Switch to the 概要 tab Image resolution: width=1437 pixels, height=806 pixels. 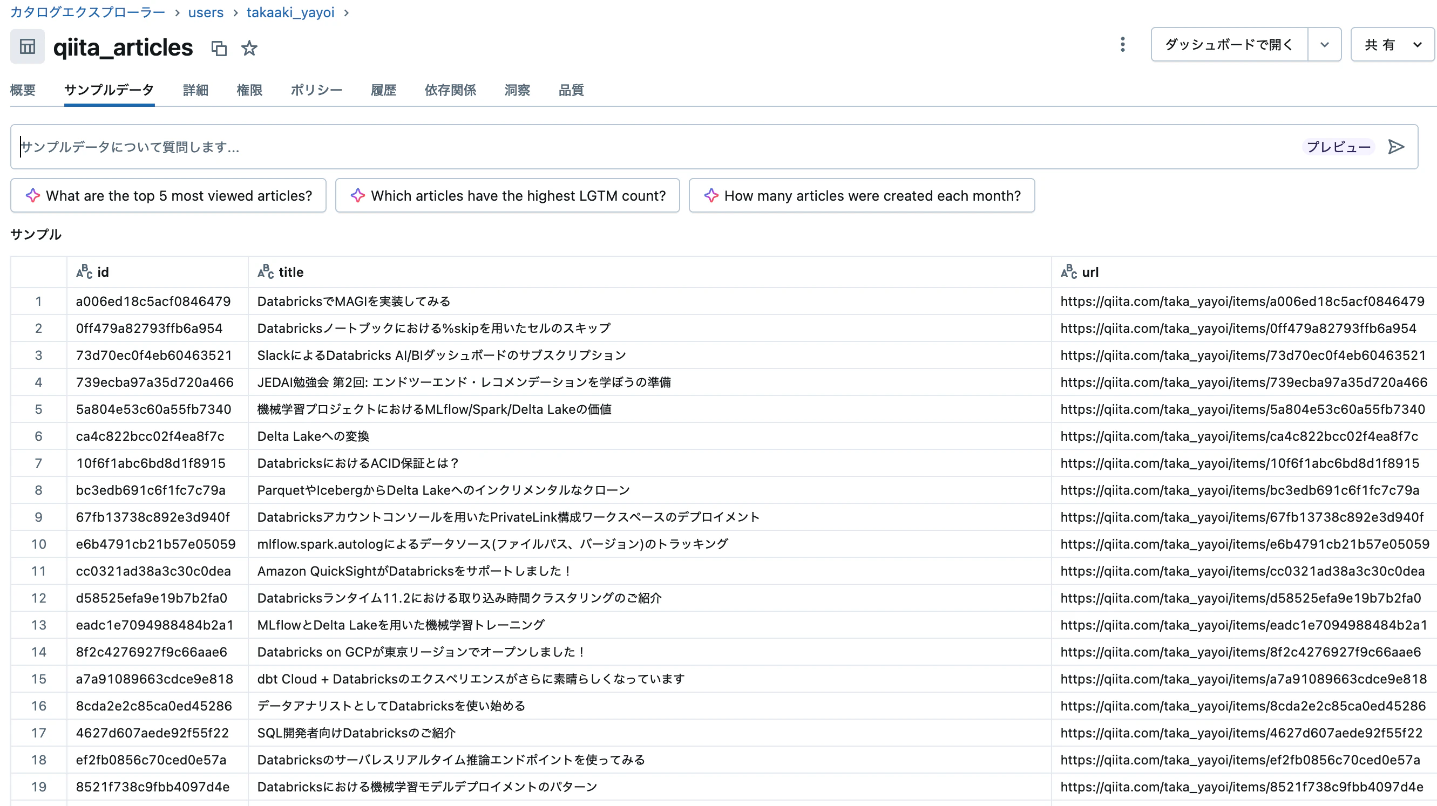23,90
